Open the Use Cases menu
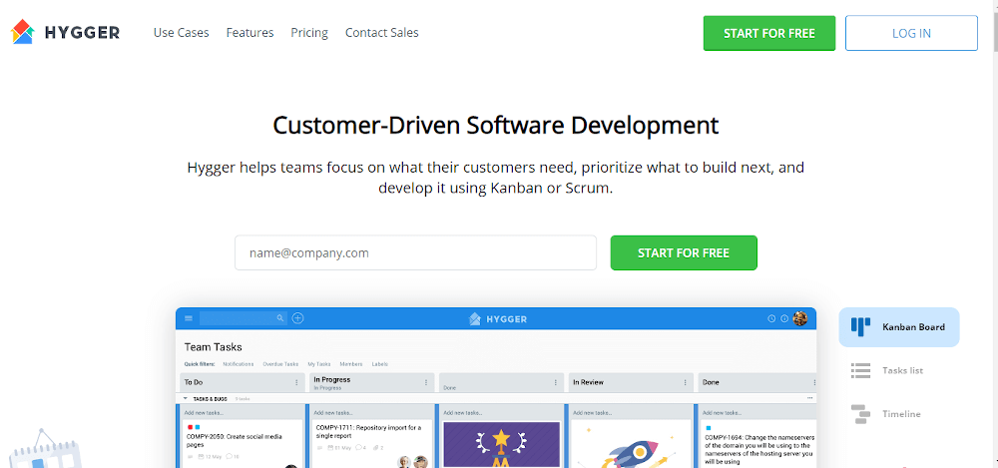998x468 pixels. tap(181, 33)
